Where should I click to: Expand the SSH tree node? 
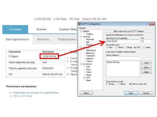[x=84, y=78]
